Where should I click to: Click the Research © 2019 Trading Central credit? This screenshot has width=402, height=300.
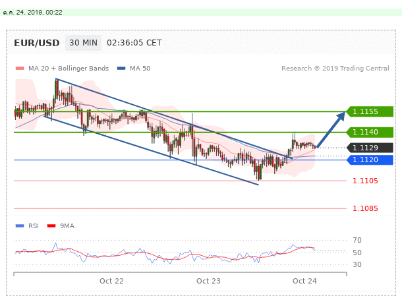[x=335, y=68]
